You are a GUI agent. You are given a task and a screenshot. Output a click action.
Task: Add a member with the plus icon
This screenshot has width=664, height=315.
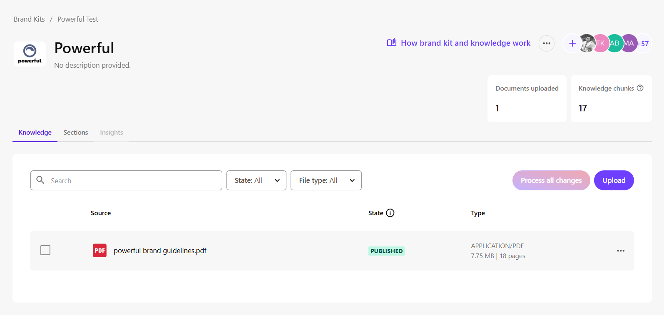pyautogui.click(x=572, y=43)
